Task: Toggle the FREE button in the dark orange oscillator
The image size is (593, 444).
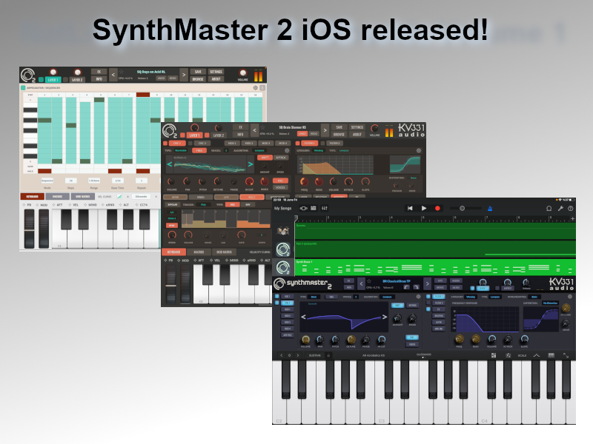Action: coord(199,151)
